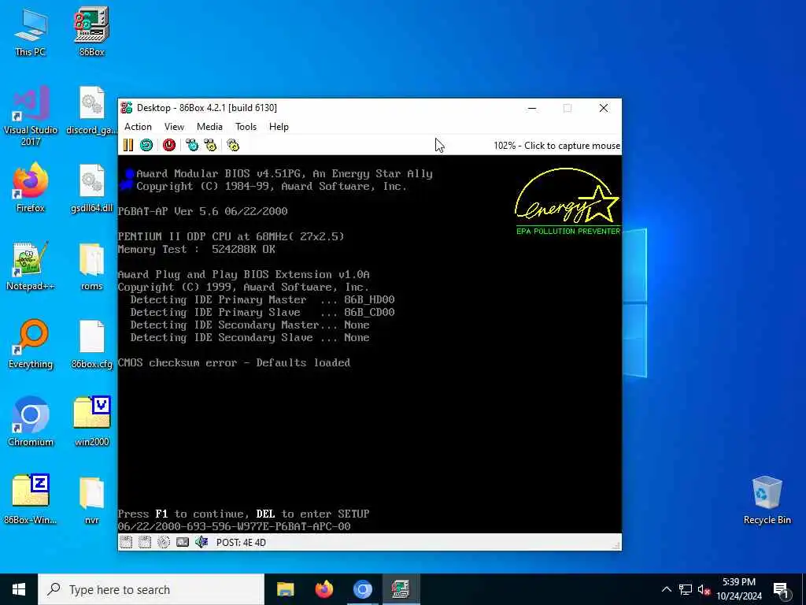Click the 86Box title bar app icon
Screen dimensions: 806x605
127,107
